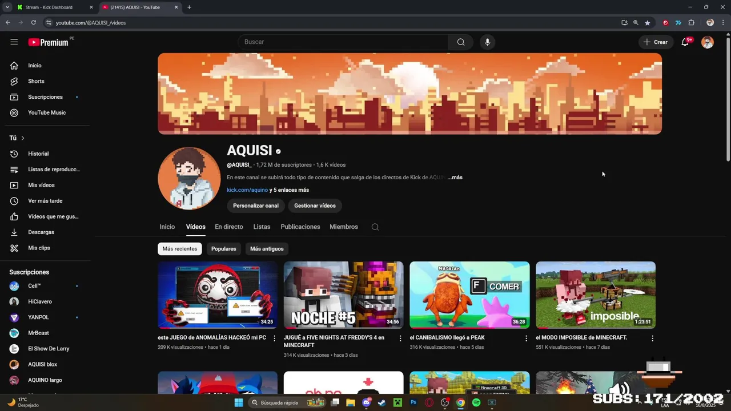The width and height of the screenshot is (731, 411).
Task: Open NOCHE #5 video thumbnail
Action: point(343,295)
